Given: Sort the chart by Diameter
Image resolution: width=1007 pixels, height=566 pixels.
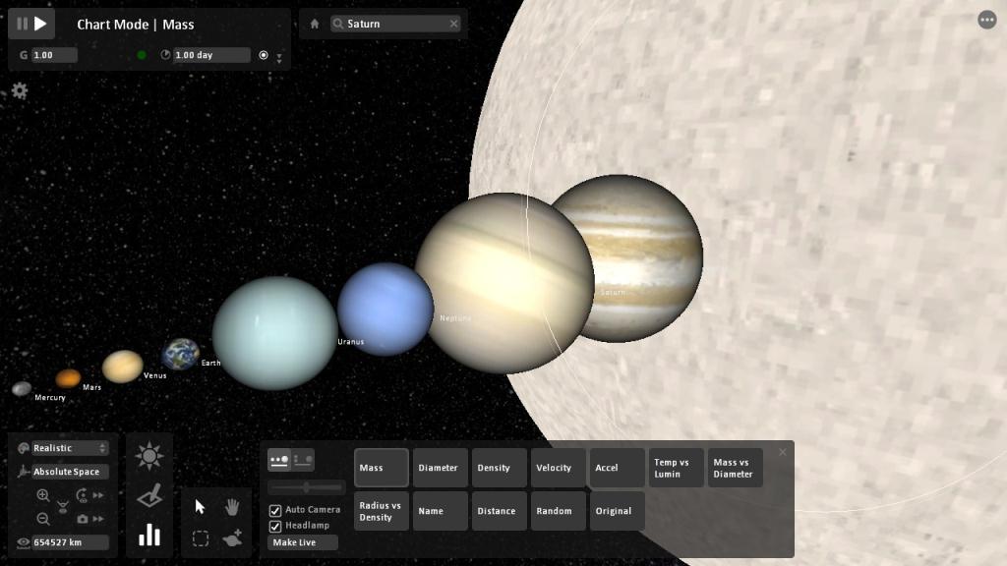Looking at the screenshot, I should tap(440, 468).
